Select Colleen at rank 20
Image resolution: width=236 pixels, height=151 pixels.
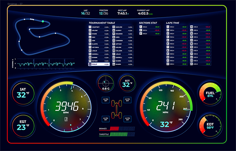pyautogui.click(x=123, y=51)
